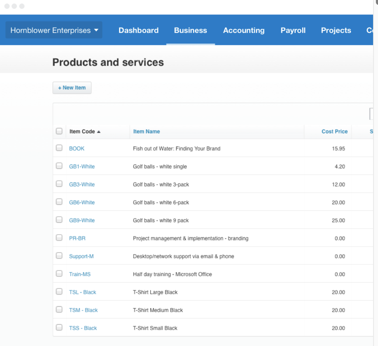Toggle the checkbox beside TSS - Black

(x=59, y=328)
